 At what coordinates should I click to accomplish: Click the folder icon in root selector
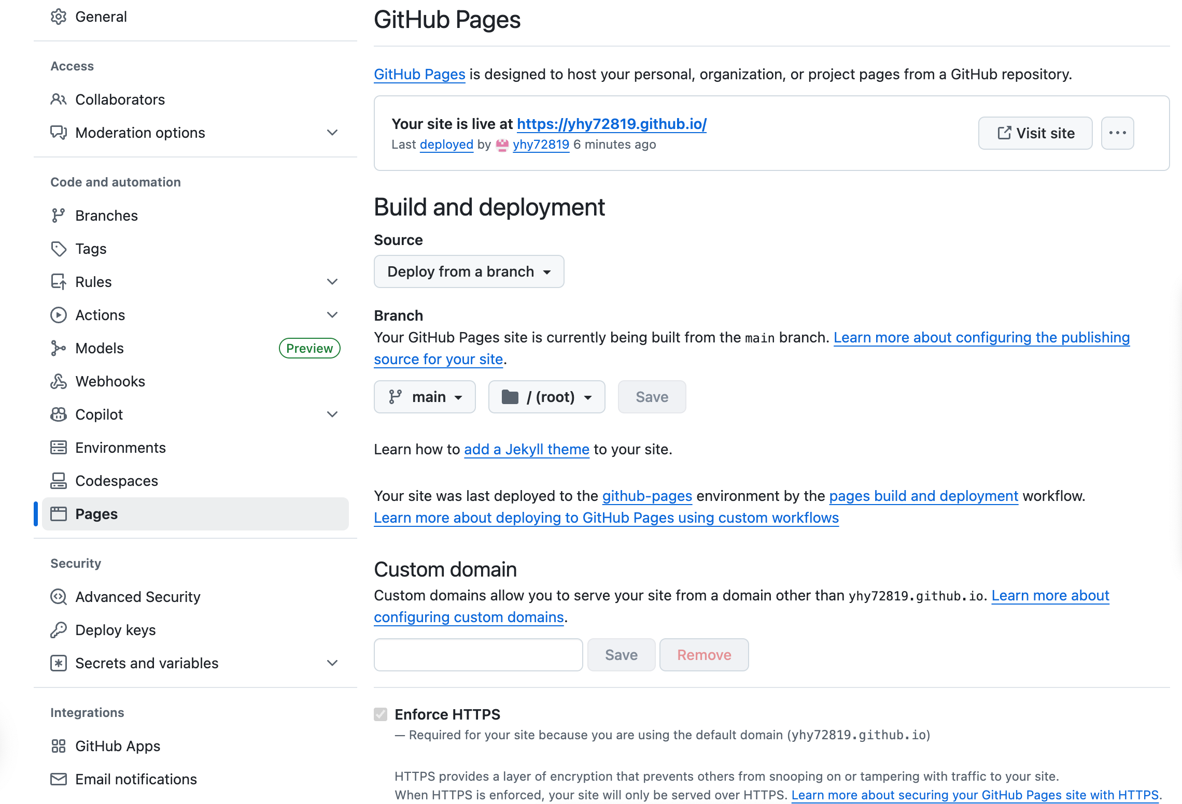(510, 397)
